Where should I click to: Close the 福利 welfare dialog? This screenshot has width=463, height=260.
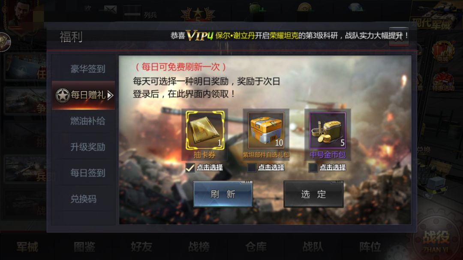click(x=399, y=37)
